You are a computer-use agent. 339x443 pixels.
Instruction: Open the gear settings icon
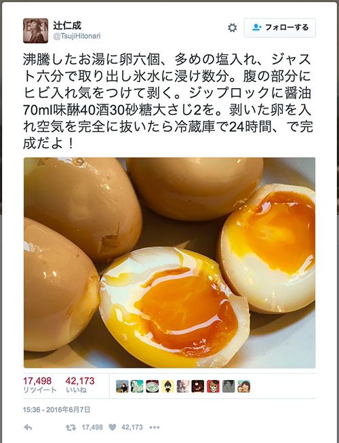point(233,28)
